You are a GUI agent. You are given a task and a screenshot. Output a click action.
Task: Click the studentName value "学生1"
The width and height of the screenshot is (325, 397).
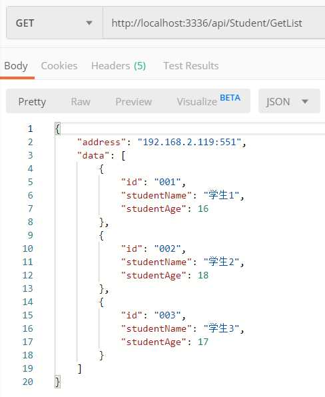tap(221, 195)
